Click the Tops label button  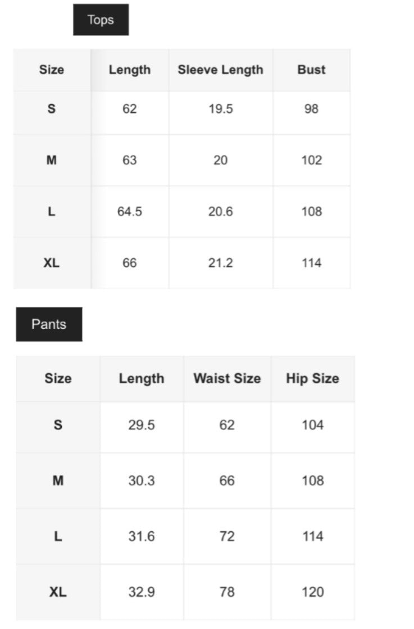click(101, 20)
